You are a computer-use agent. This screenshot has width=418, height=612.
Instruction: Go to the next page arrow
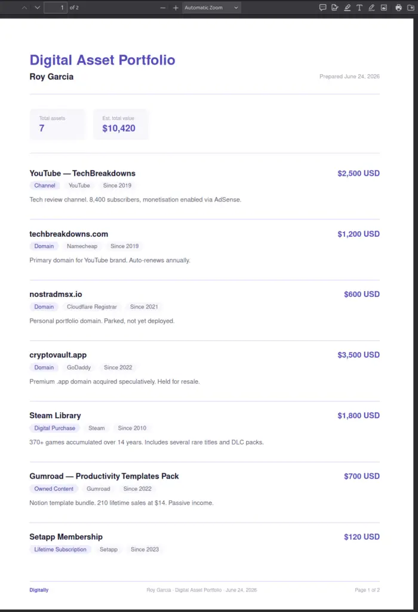point(38,7)
